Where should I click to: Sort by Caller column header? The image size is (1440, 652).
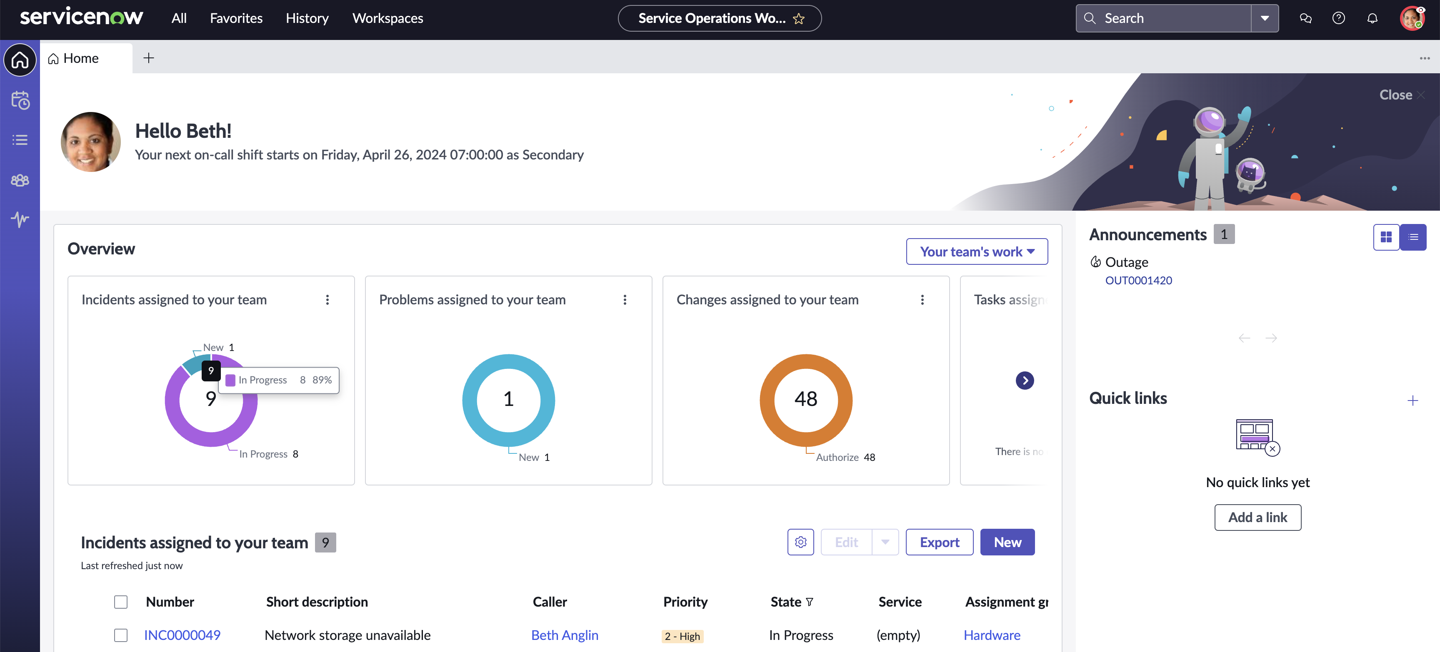pos(550,602)
